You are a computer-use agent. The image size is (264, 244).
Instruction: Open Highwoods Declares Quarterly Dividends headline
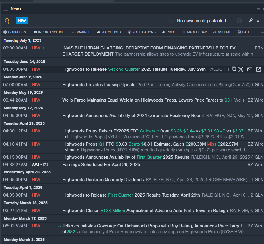click(x=103, y=180)
